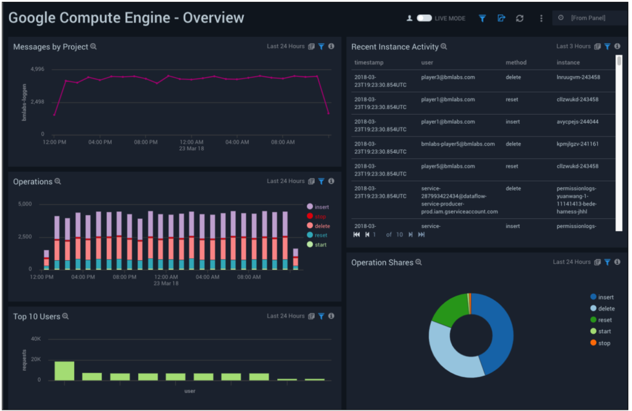Viewport: 632px width, 411px height.
Task: Open Top 10 Users in search (magnifier)
Action: [x=65, y=316]
